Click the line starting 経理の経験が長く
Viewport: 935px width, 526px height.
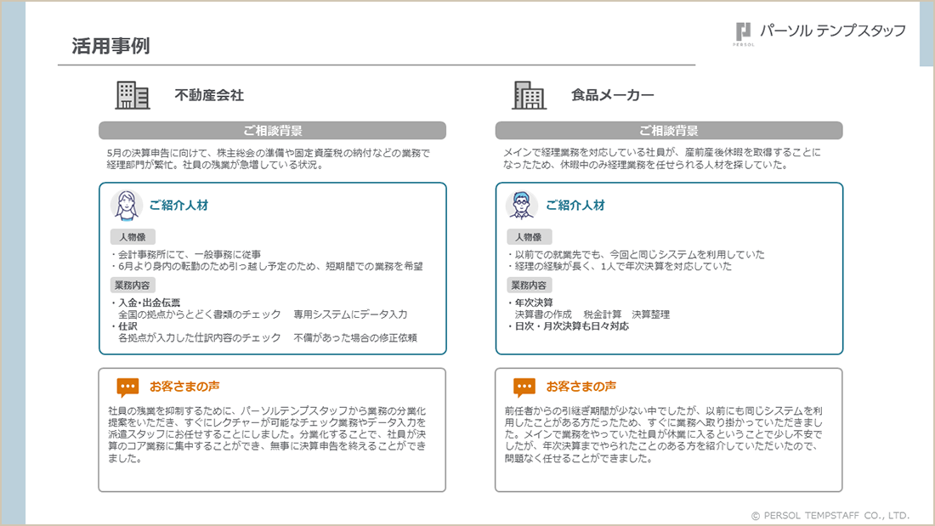pos(620,266)
